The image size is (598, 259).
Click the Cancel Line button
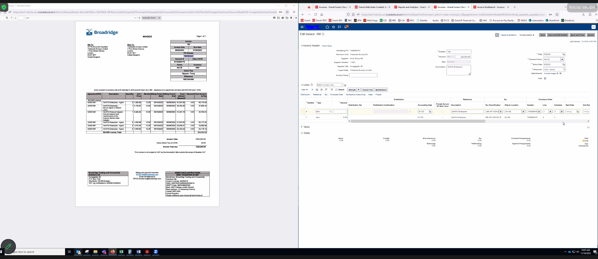pos(368,90)
